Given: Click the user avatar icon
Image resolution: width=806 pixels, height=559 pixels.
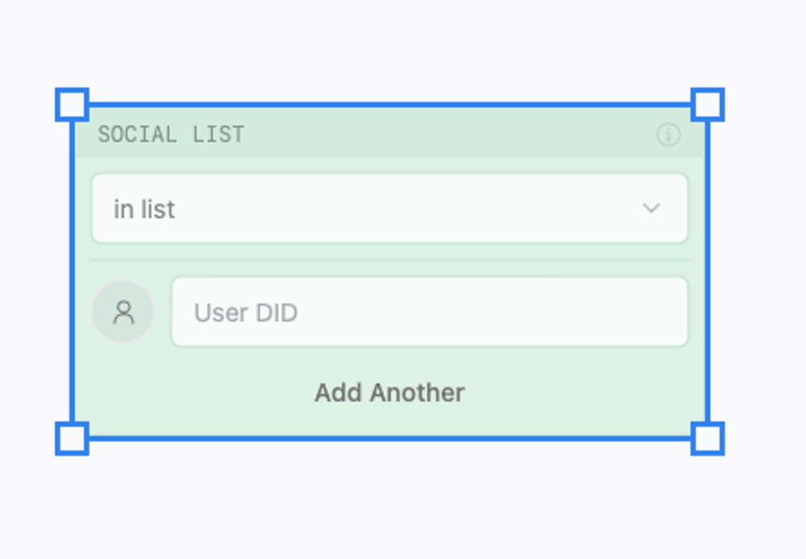Looking at the screenshot, I should [x=123, y=312].
